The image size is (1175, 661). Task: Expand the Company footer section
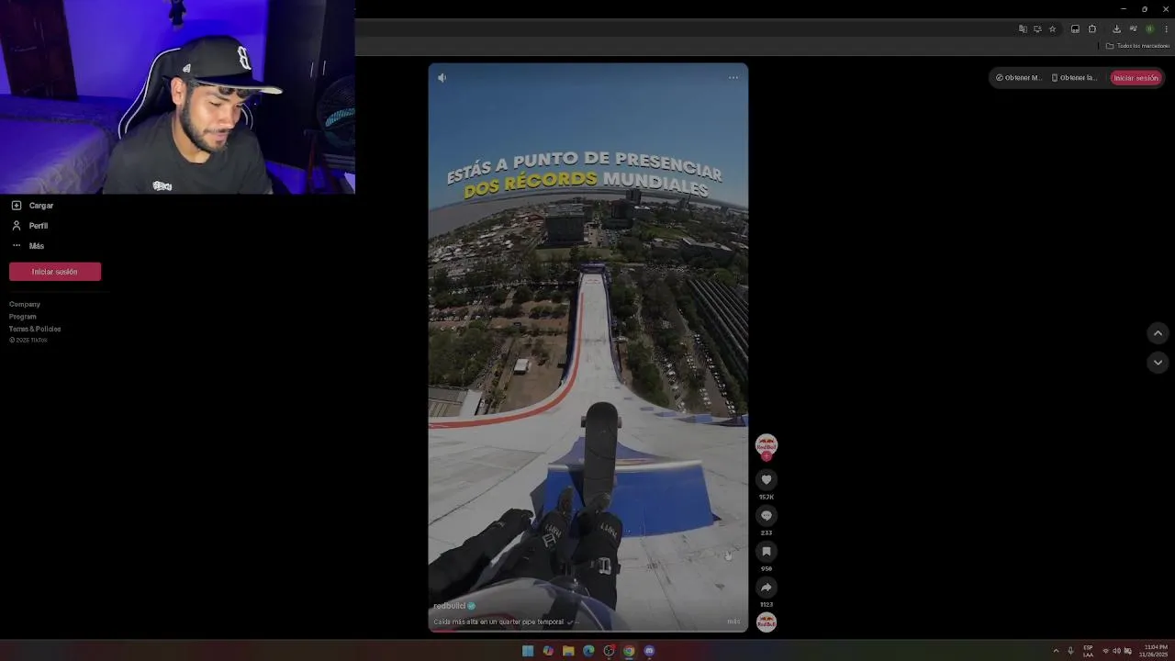pos(25,304)
